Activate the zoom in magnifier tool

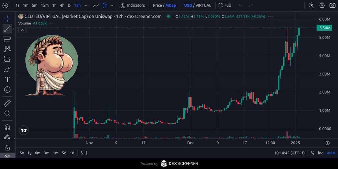coord(7,113)
